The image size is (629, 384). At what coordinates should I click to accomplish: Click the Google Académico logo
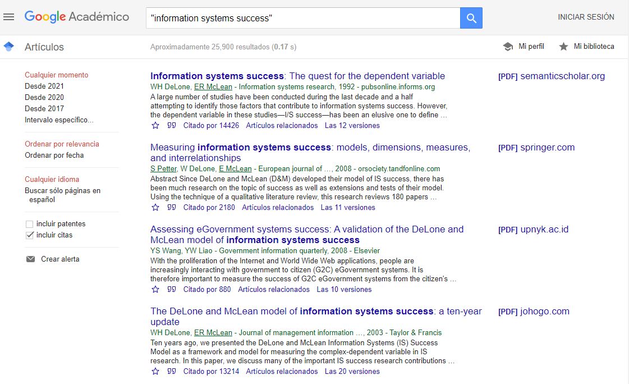[77, 17]
